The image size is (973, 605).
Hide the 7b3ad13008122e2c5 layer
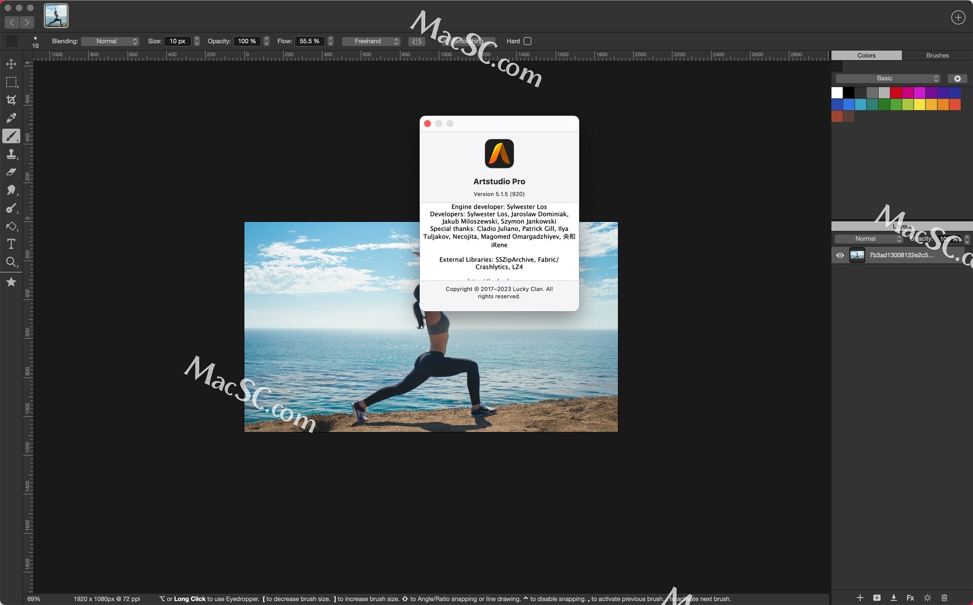click(x=840, y=255)
